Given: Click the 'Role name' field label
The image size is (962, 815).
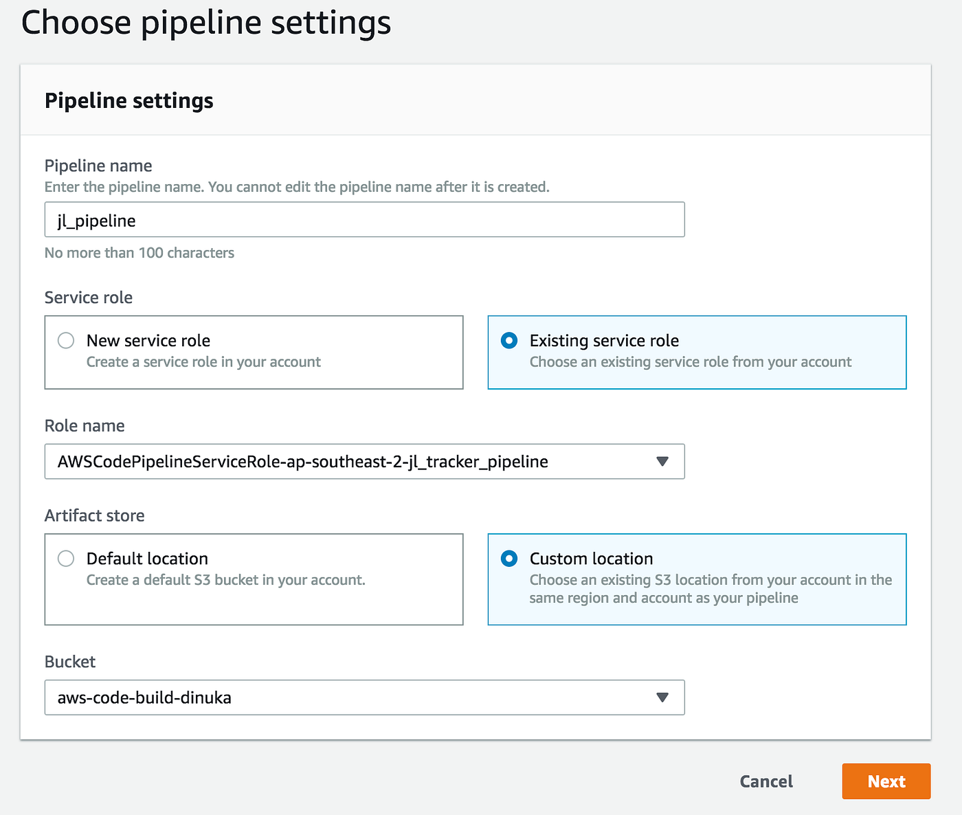Looking at the screenshot, I should point(85,426).
